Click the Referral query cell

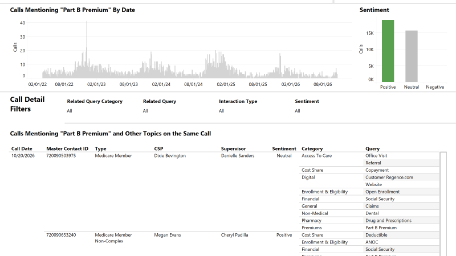coord(373,163)
